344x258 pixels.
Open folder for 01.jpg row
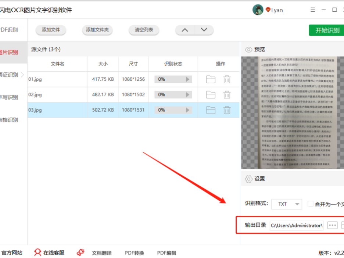click(x=211, y=79)
